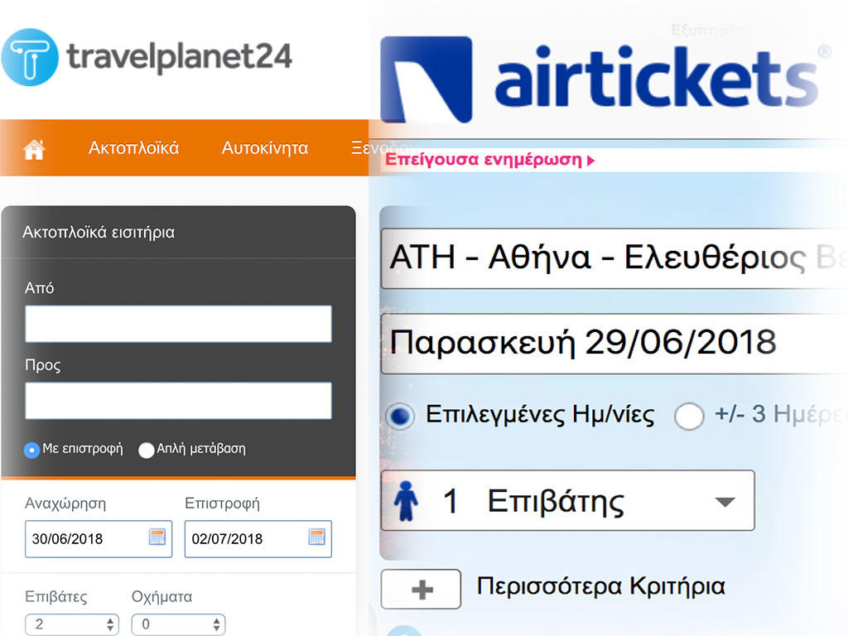Screen dimensions: 848x636
Task: Open Επείγουσα ενημέρωση link
Action: (489, 160)
